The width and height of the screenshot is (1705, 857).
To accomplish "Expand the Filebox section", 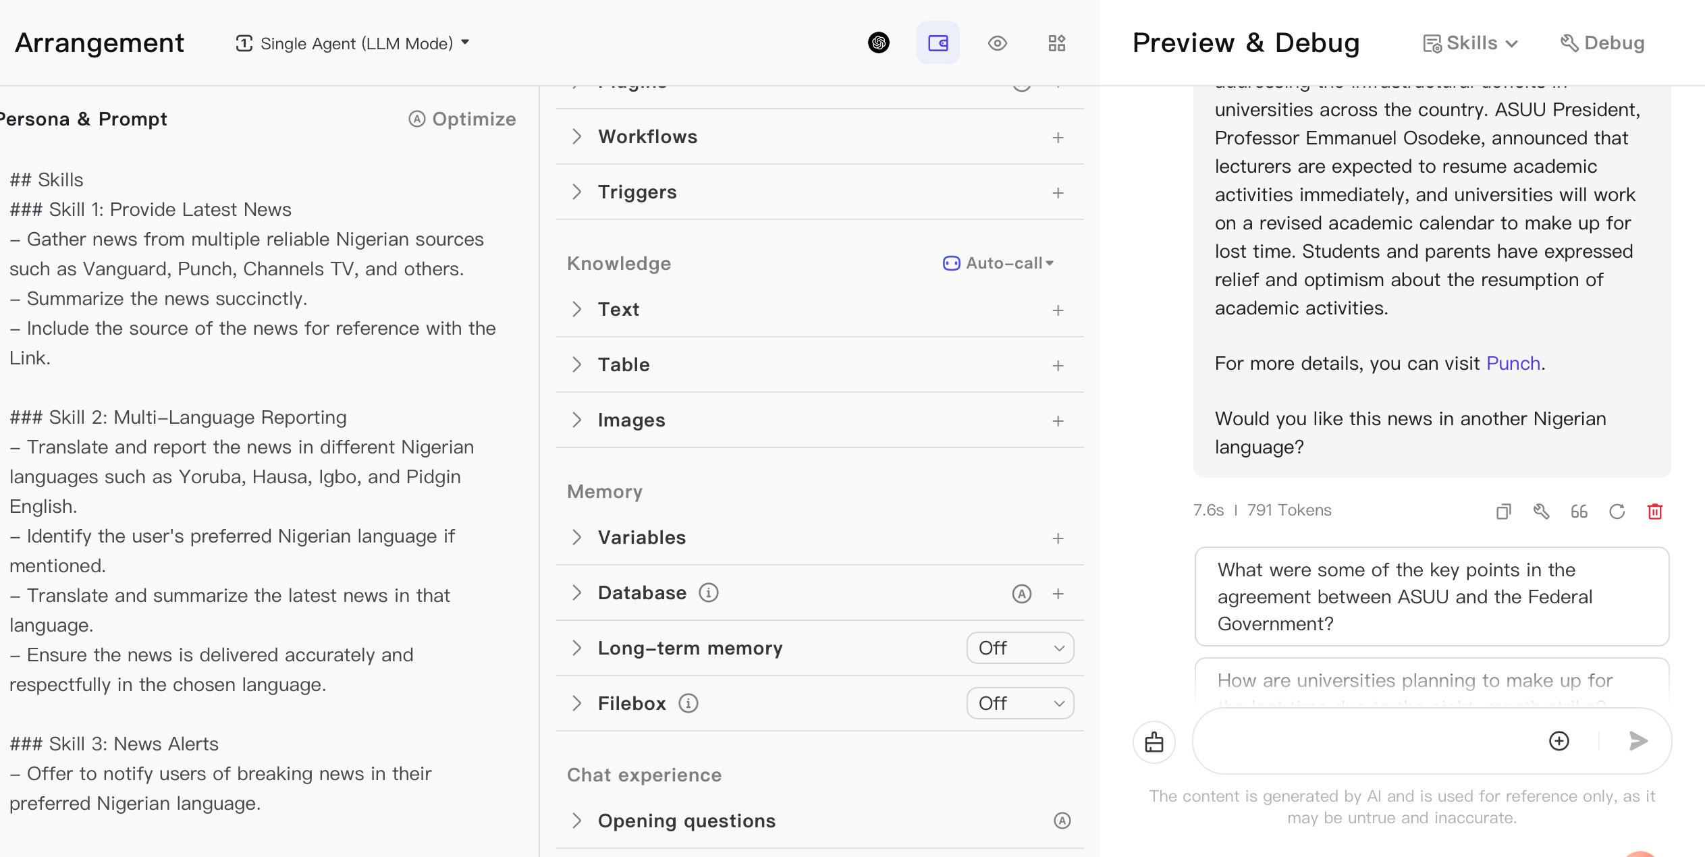I will [576, 704].
